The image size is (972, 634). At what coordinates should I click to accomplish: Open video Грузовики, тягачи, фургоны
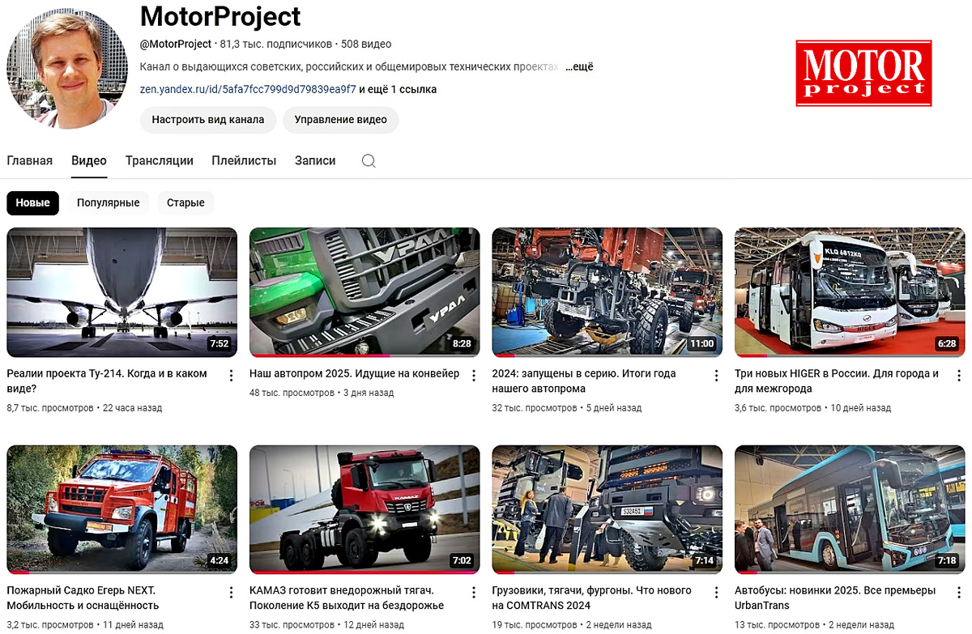pyautogui.click(x=592, y=598)
